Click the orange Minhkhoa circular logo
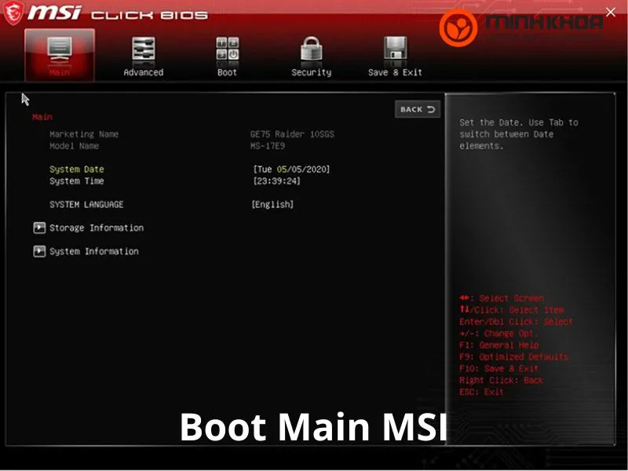Image resolution: width=628 pixels, height=471 pixels. pyautogui.click(x=457, y=27)
